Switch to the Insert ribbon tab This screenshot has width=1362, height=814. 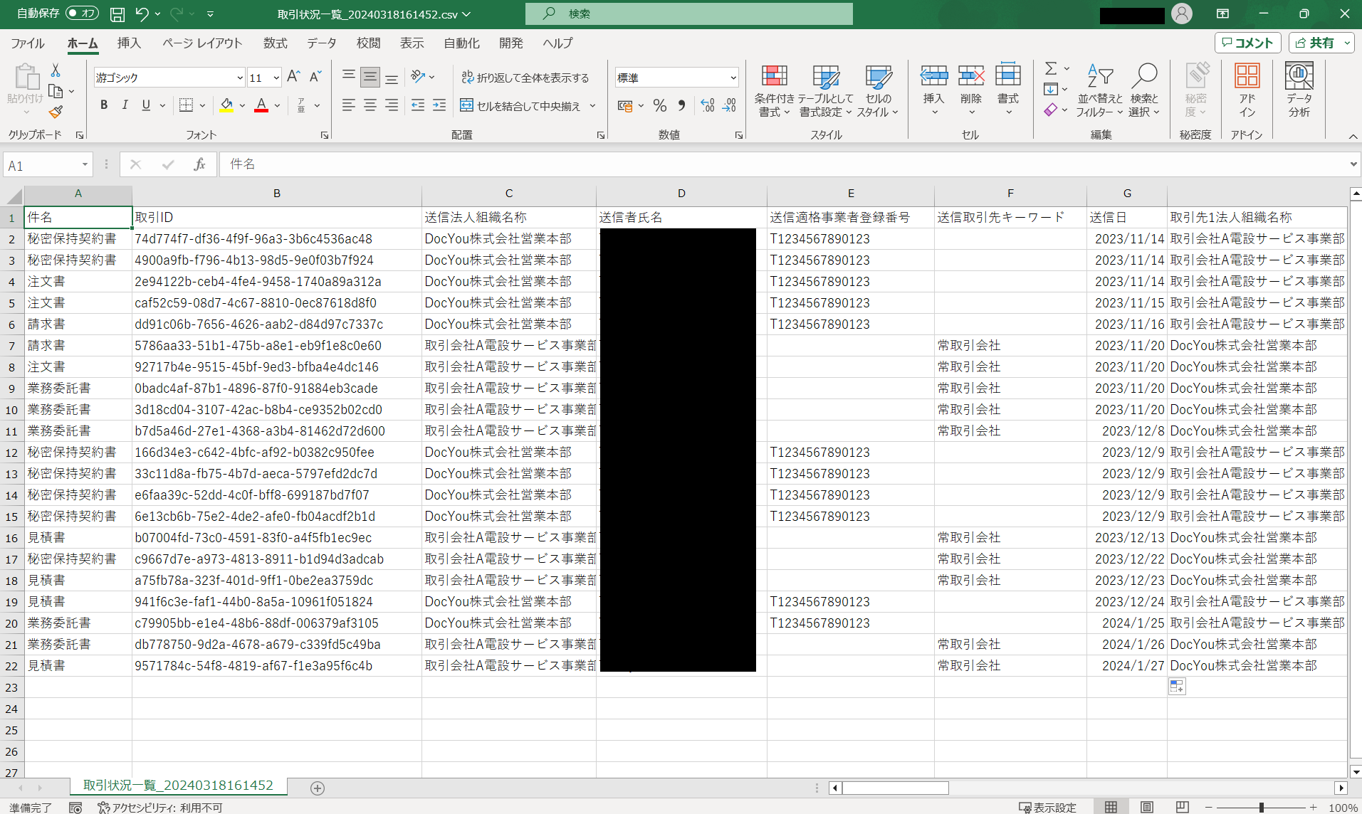tap(129, 43)
